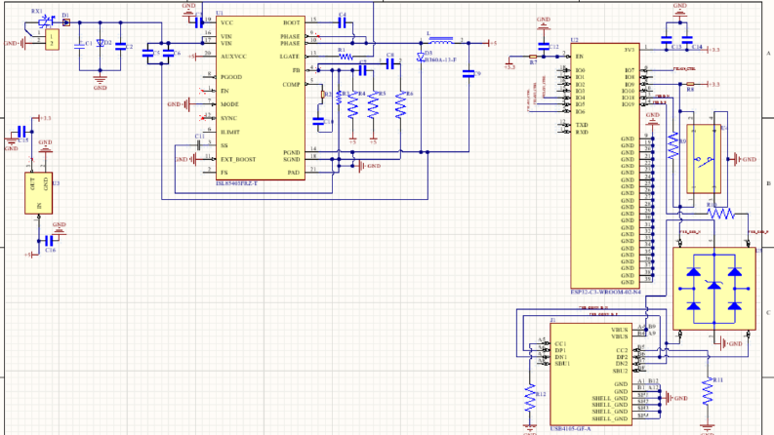The height and width of the screenshot is (435, 774).
Task: Click the 'ESP32-C3-WROOM-02-N4' part label
Action: pos(606,292)
